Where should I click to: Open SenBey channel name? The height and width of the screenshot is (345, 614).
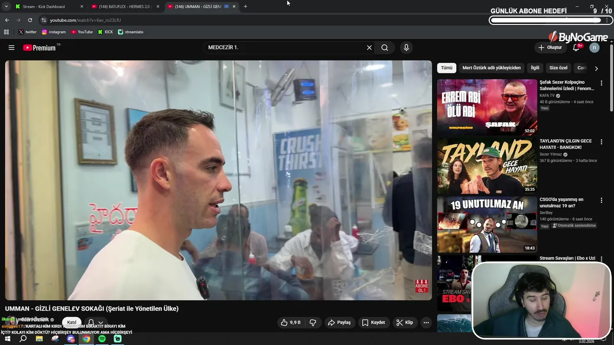[546, 213]
